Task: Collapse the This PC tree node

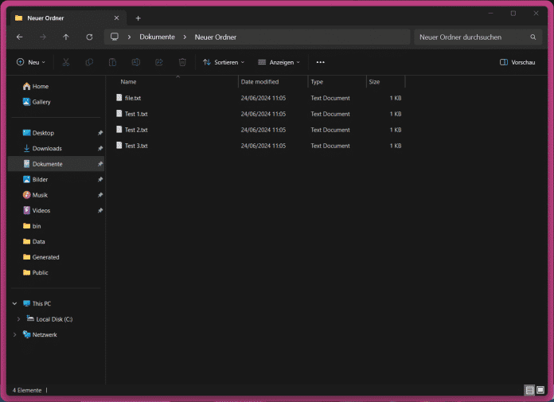Action: pyautogui.click(x=14, y=303)
